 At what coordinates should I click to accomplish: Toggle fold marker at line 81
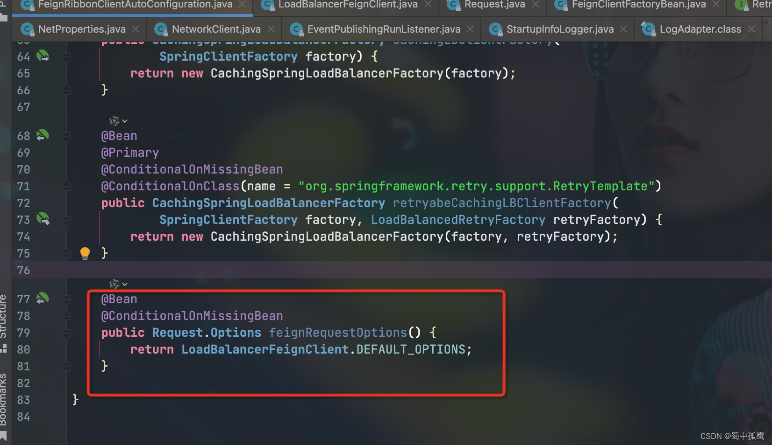coord(66,366)
